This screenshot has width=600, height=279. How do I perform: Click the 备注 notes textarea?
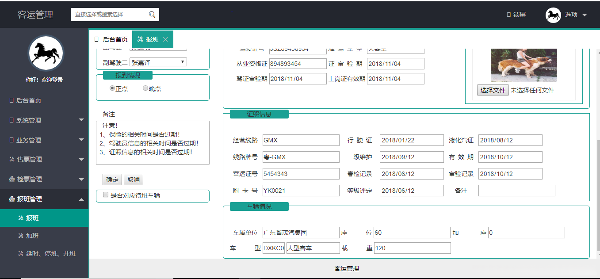tap(153, 143)
